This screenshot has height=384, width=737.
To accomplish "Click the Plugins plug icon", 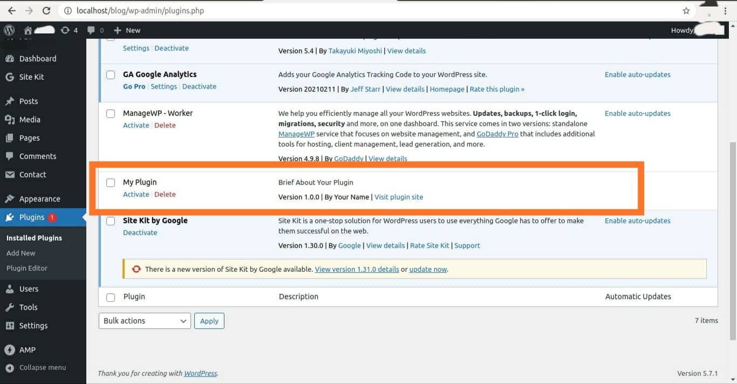I will 10,217.
